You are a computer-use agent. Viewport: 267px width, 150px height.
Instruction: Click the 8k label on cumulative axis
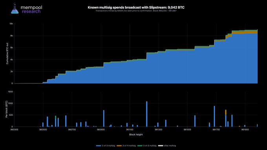11,36
